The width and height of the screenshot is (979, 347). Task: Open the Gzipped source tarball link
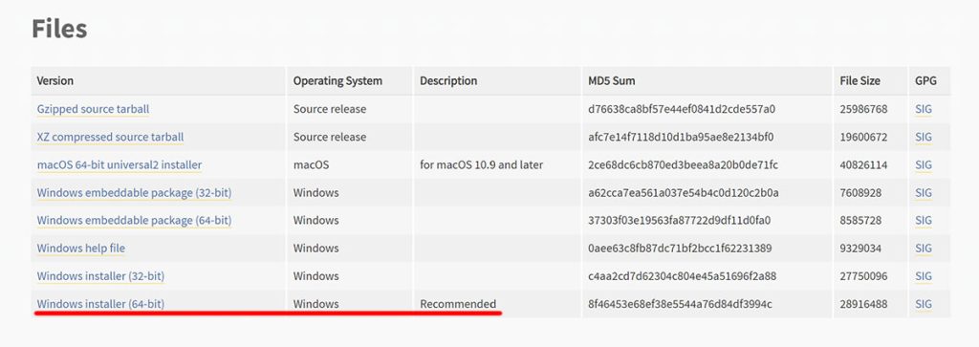tap(93, 109)
